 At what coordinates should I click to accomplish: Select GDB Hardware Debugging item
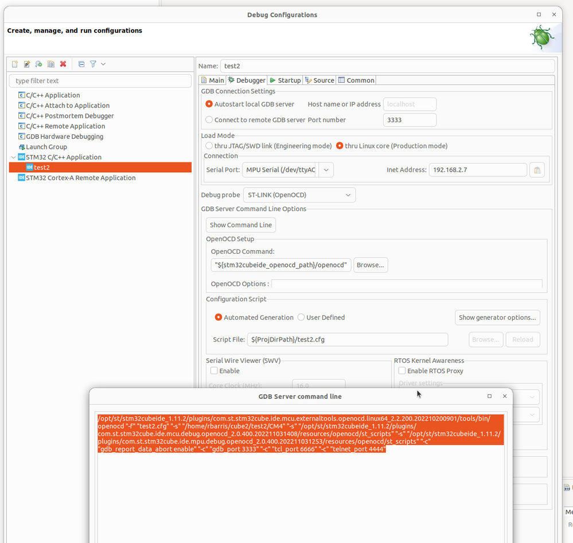point(64,137)
